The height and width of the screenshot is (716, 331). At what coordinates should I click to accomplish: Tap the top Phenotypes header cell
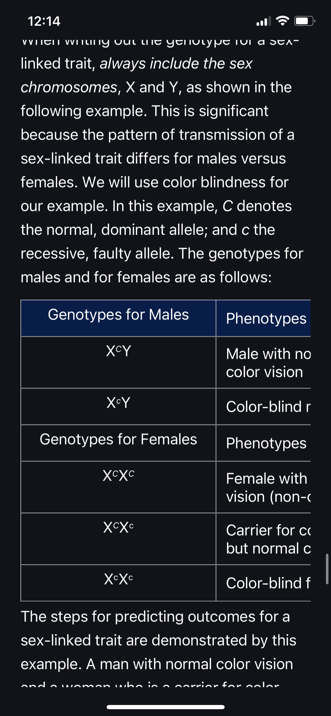point(263,318)
